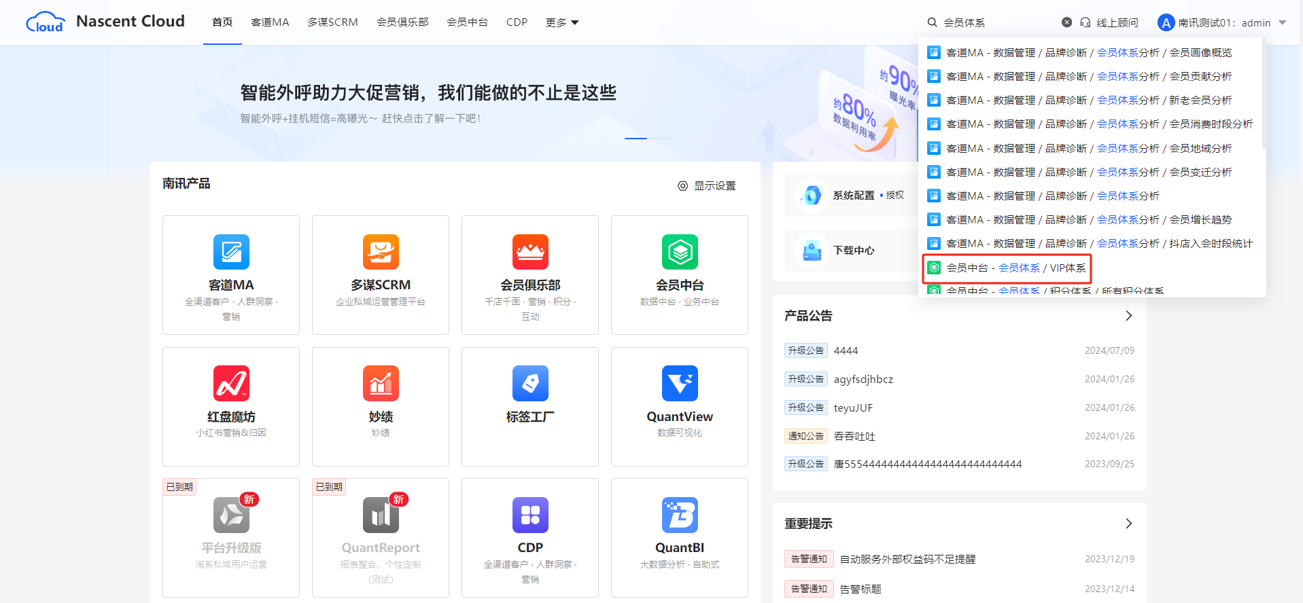The image size is (1303, 603).
Task: Click the 系统配置 icon
Action: click(812, 195)
